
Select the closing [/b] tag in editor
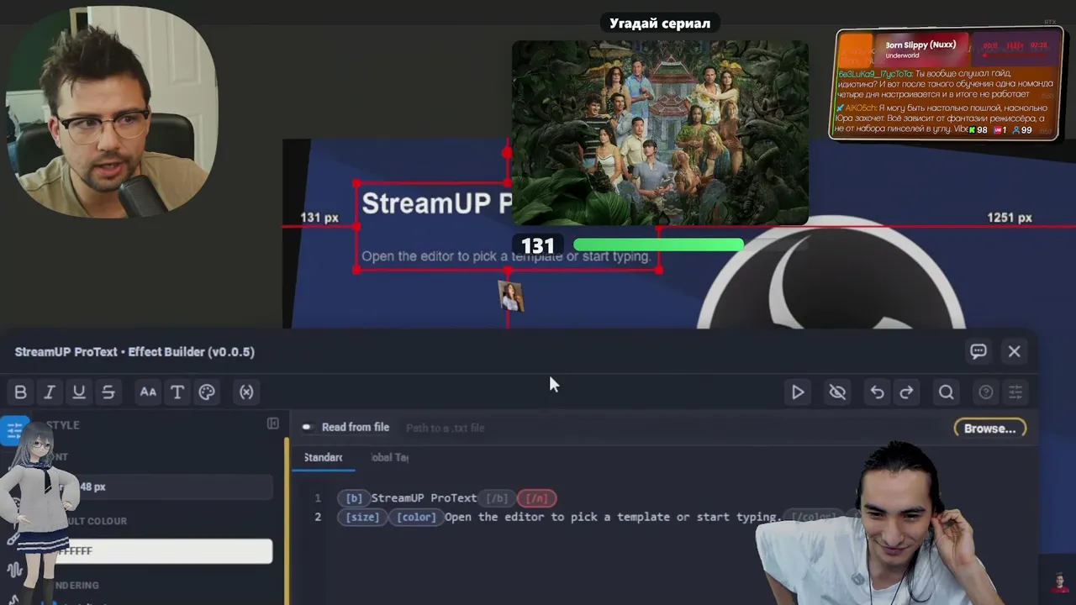(x=498, y=498)
